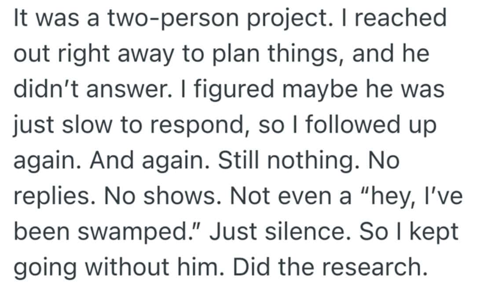Click the word "things" in the second line

click(x=303, y=53)
